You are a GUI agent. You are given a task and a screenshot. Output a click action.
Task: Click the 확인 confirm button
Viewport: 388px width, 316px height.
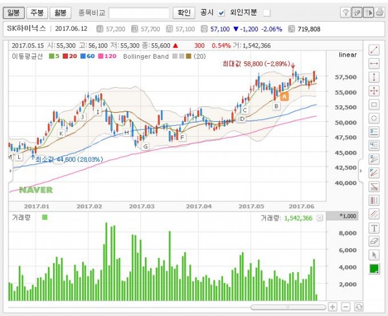pyautogui.click(x=184, y=12)
